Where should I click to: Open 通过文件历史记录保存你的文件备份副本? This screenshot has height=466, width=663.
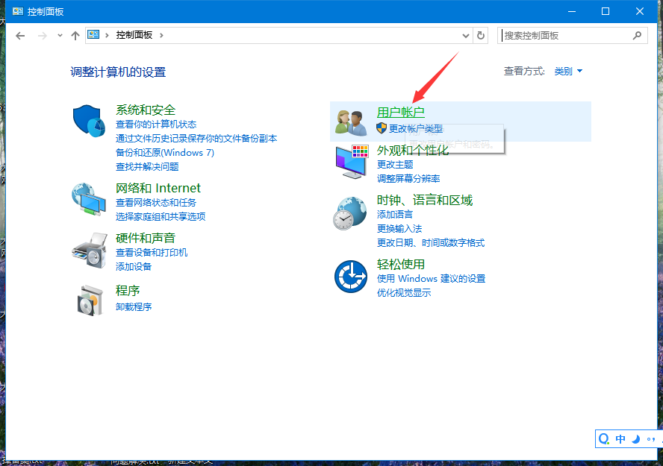(x=196, y=139)
